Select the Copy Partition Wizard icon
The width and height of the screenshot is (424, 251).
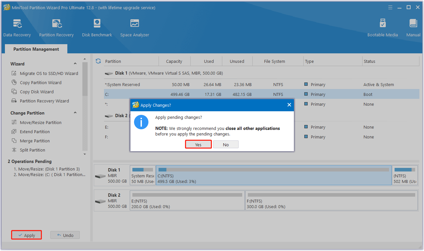[14, 82]
